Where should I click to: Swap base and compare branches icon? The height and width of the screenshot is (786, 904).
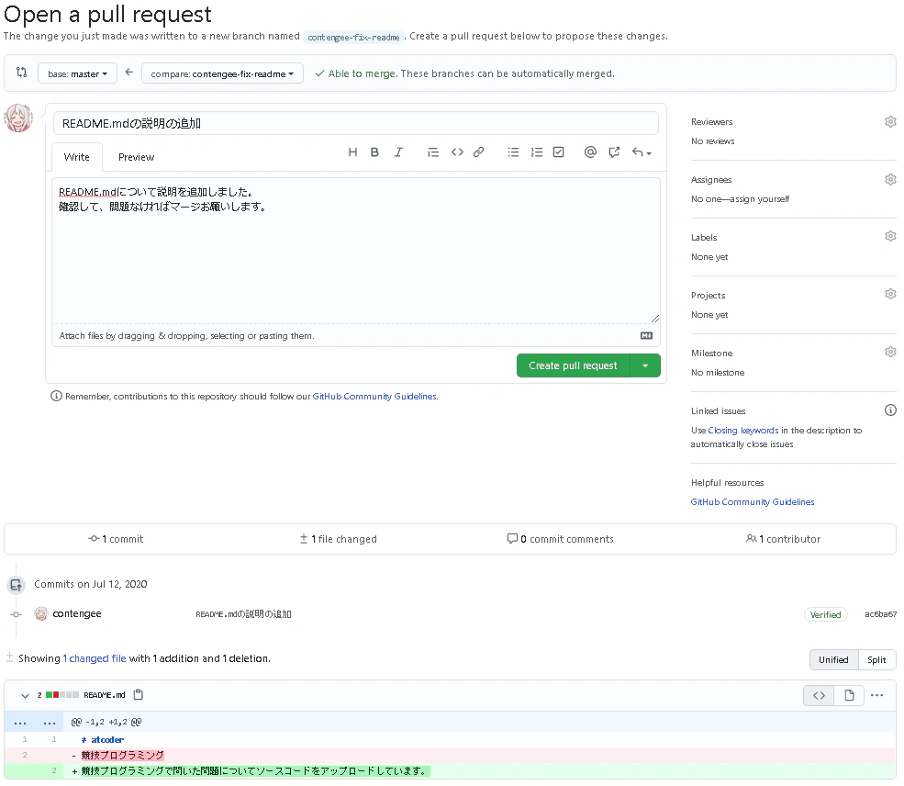tap(21, 73)
